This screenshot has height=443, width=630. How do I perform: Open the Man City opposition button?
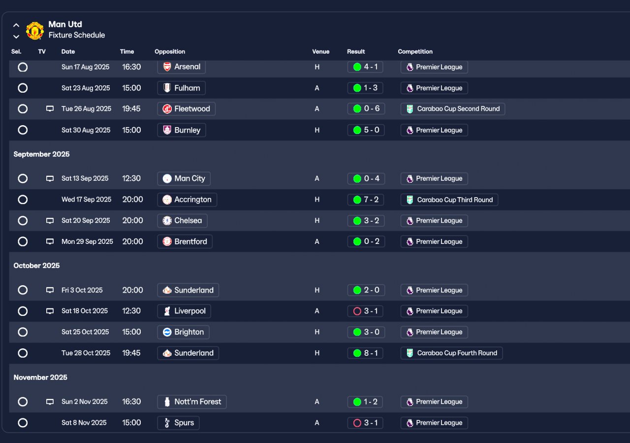tap(184, 178)
